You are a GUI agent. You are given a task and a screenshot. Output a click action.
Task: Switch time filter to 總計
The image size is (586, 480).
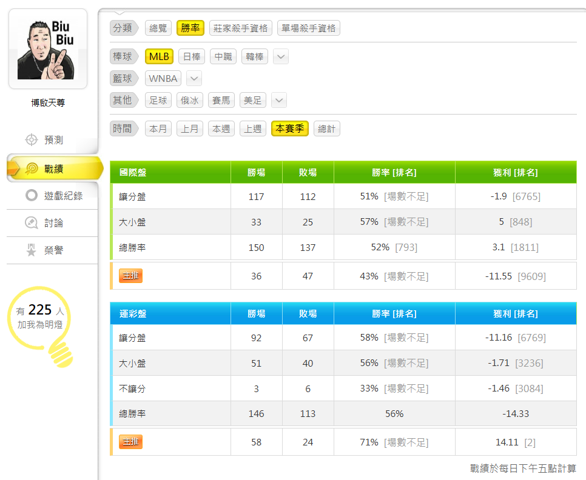click(326, 128)
